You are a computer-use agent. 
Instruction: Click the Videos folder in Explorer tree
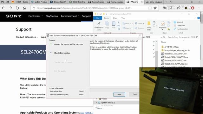(103, 99)
